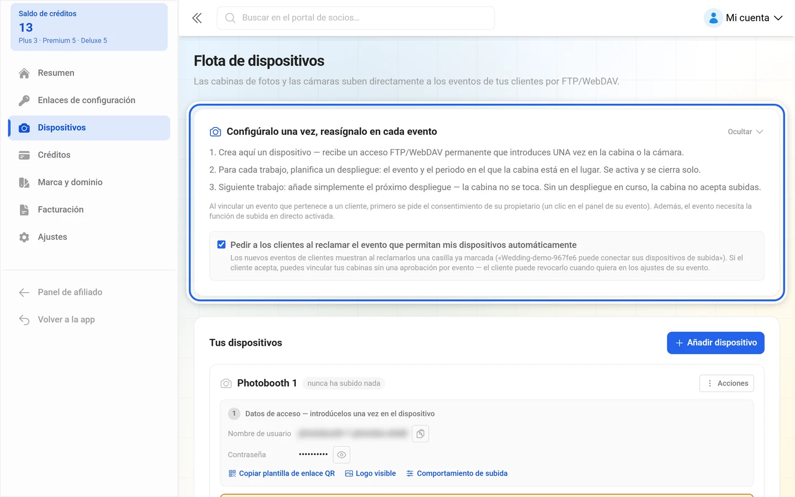Image resolution: width=795 pixels, height=497 pixels.
Task: Click the brand icon beside Marca y dominio
Action: click(x=24, y=182)
